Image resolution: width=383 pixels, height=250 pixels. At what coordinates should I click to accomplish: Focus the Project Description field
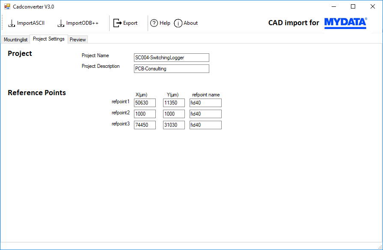pos(172,69)
